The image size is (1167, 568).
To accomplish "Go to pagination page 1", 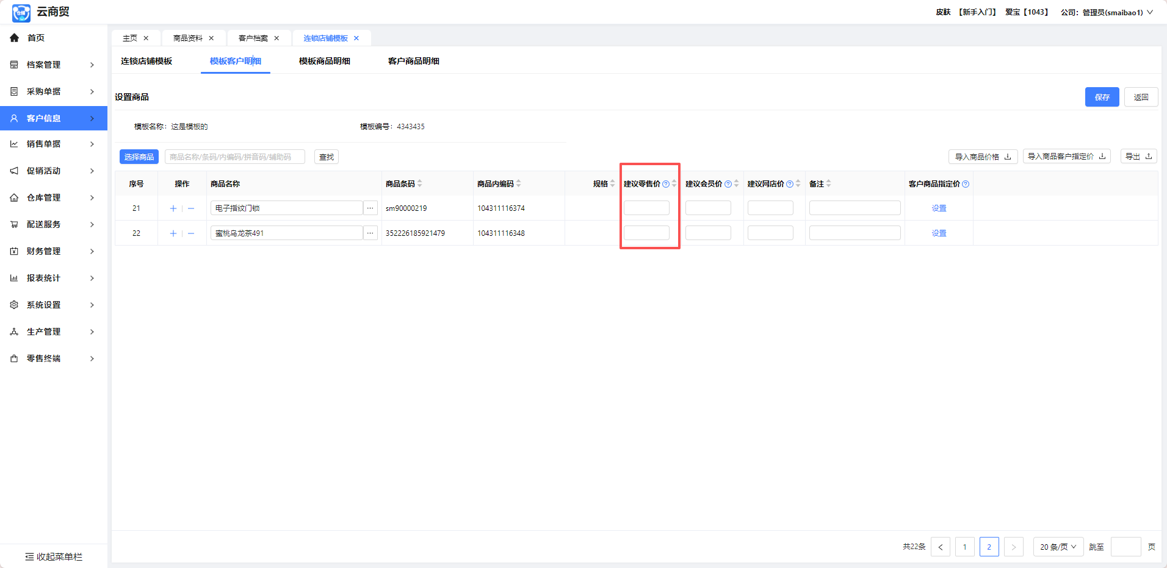I will tap(965, 547).
